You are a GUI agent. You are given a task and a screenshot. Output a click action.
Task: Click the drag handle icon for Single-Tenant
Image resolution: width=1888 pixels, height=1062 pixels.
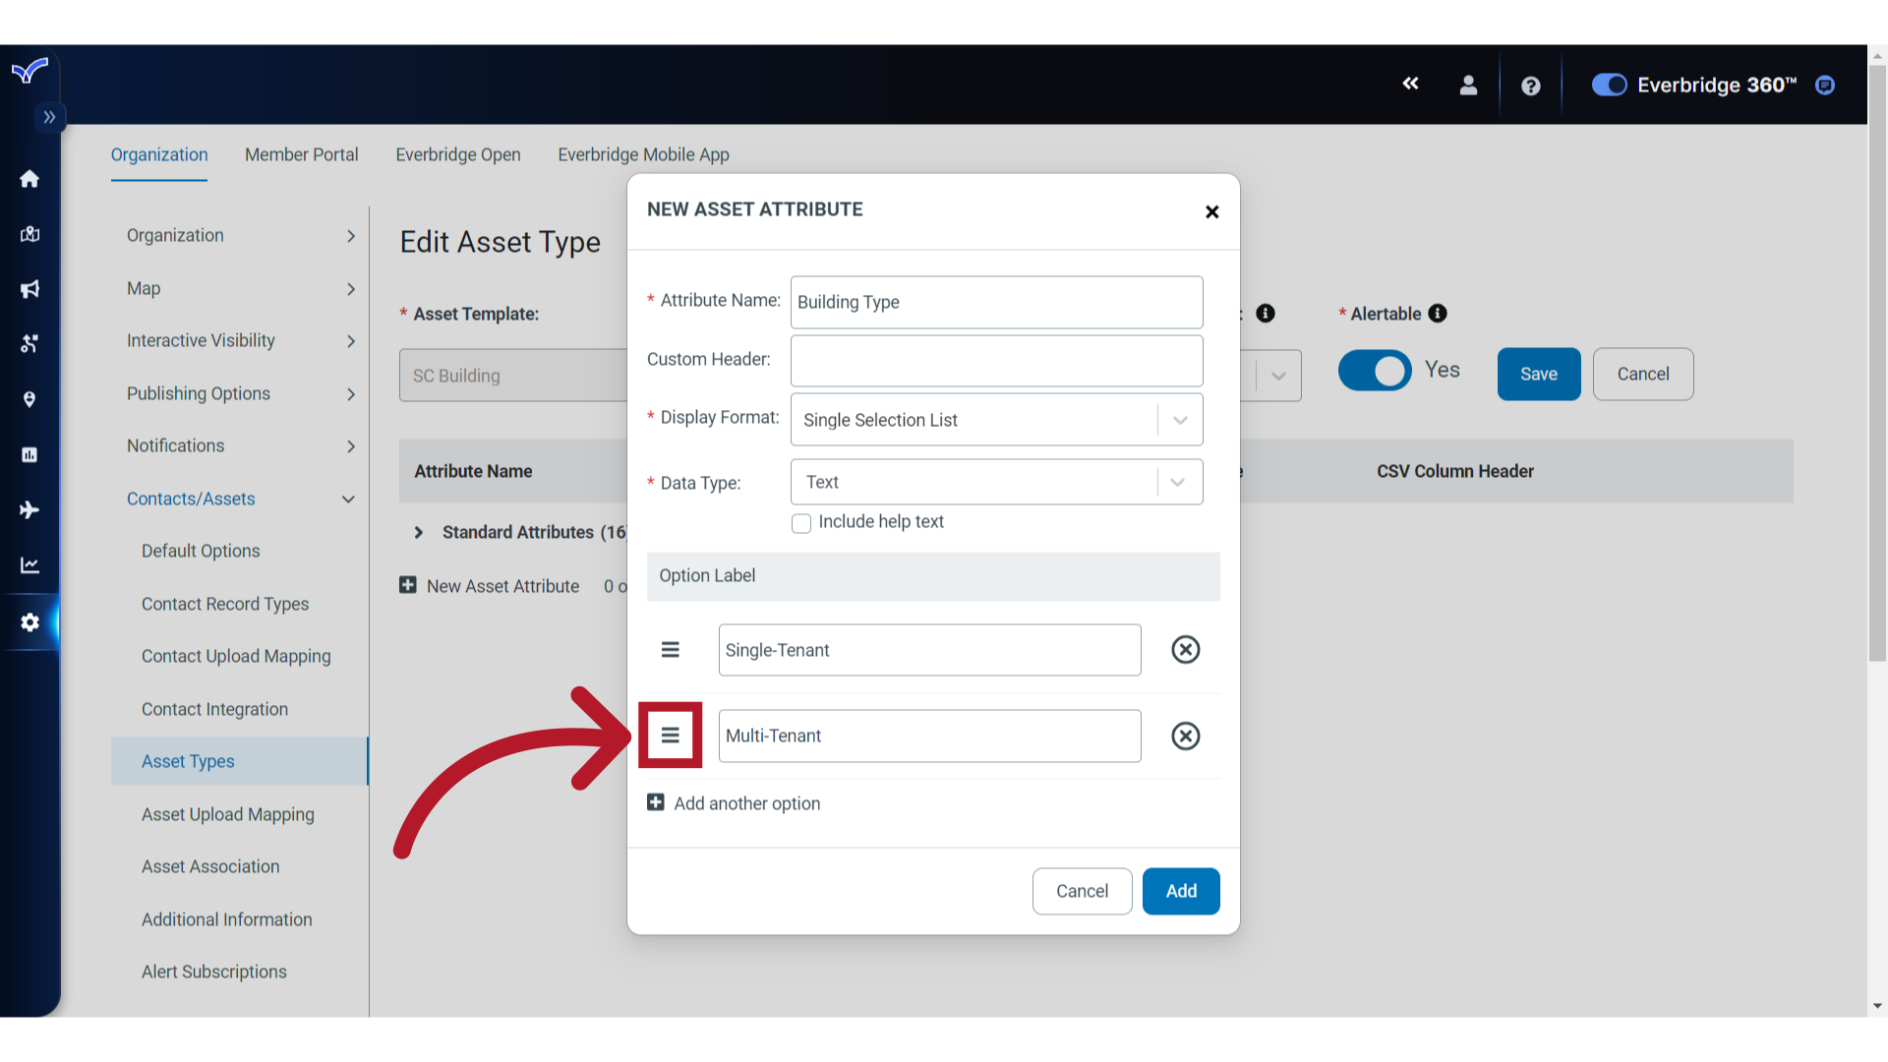pos(671,648)
